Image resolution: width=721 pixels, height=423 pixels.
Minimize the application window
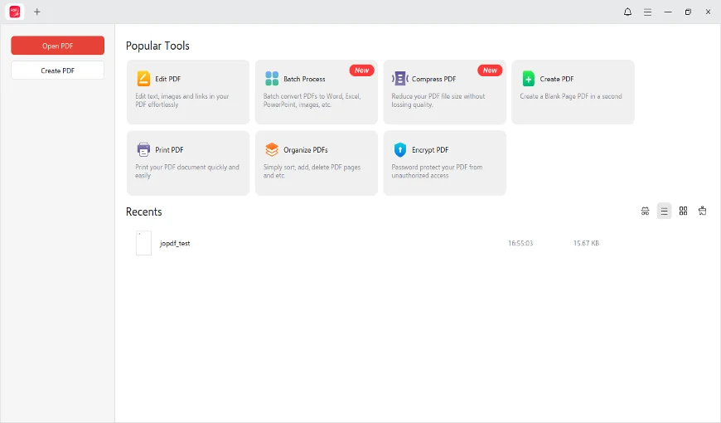[668, 12]
